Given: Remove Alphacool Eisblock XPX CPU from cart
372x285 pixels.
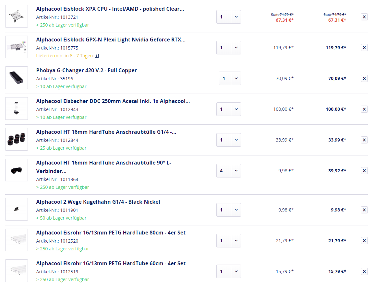Looking at the screenshot, I should (x=364, y=17).
